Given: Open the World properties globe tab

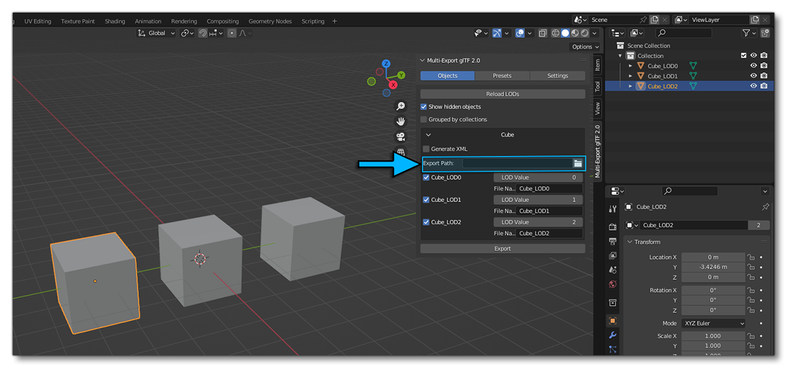Looking at the screenshot, I should tap(612, 284).
